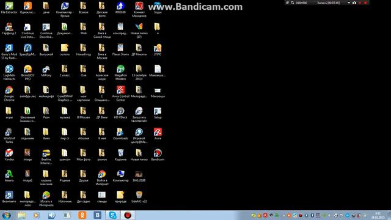
Task: Select the MegaFon Modem shortcut
Action: click(x=120, y=73)
